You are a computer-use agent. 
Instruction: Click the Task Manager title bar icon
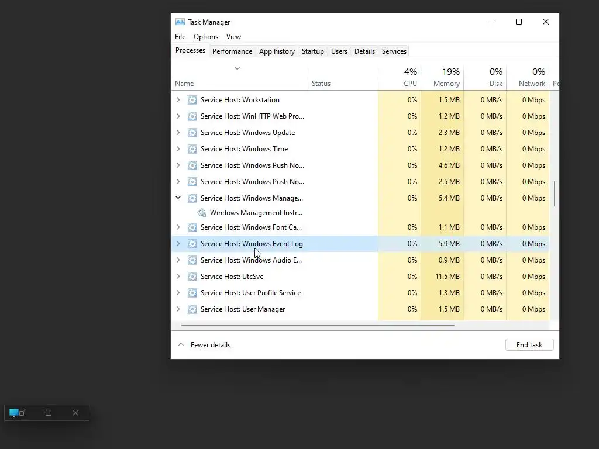point(180,22)
